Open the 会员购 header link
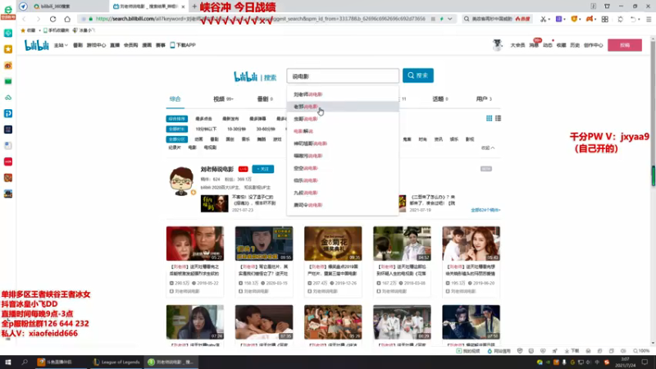656x369 pixels. [130, 45]
